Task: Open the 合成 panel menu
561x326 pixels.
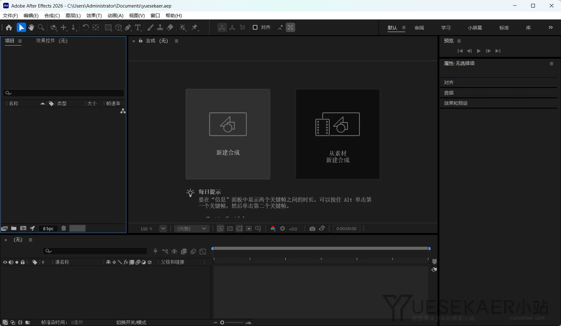Action: coord(177,41)
